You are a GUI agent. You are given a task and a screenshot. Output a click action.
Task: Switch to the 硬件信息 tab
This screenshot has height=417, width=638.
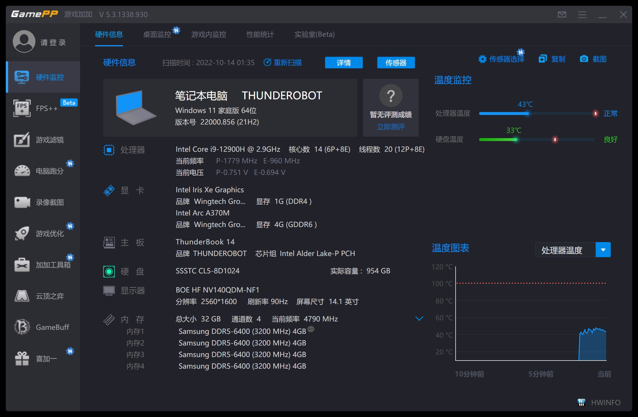(x=109, y=34)
